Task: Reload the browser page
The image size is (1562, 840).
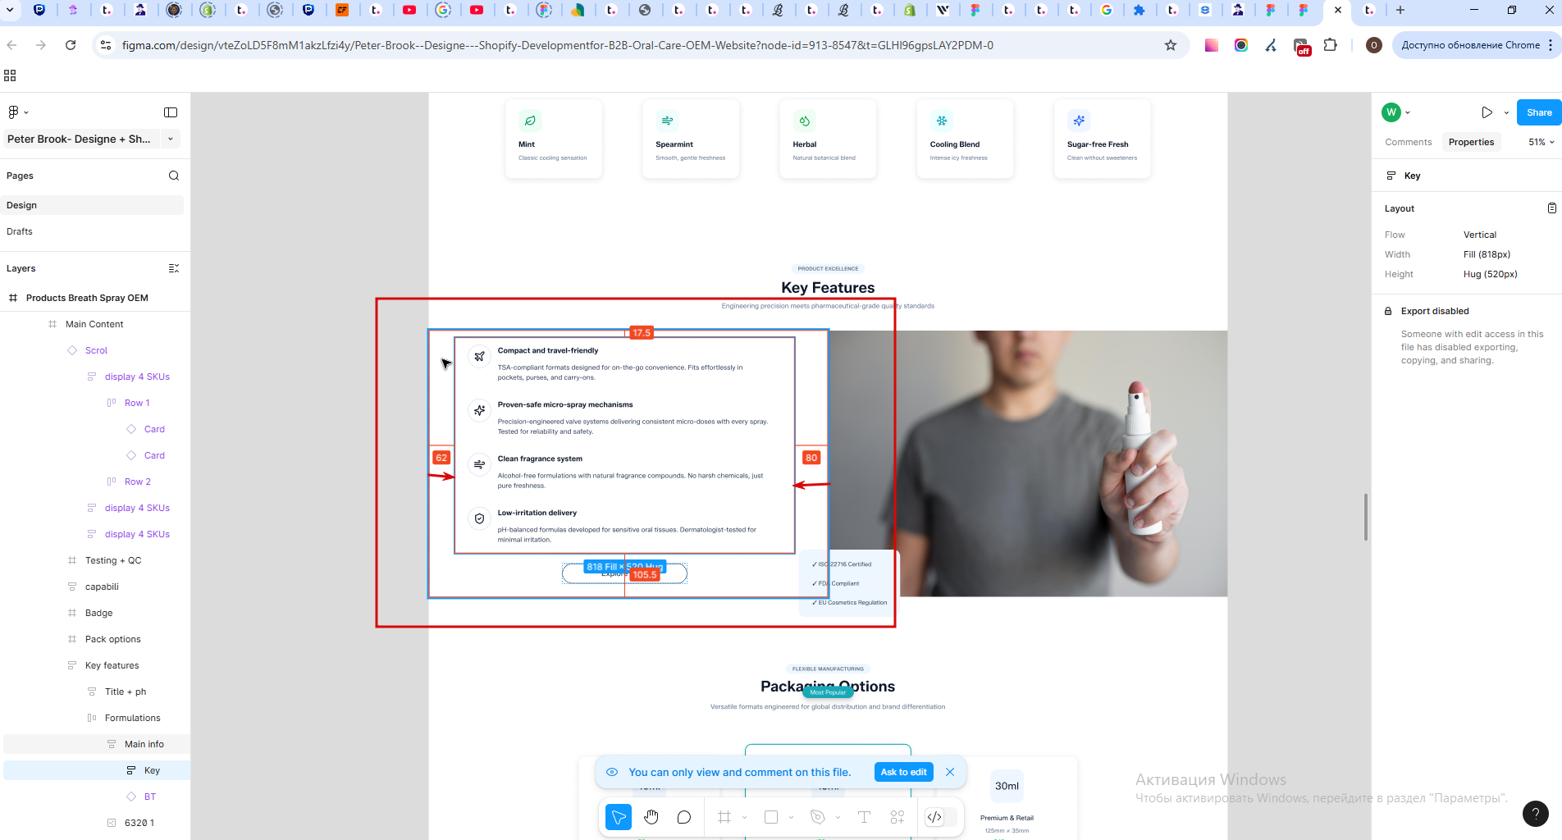Action: 71,45
